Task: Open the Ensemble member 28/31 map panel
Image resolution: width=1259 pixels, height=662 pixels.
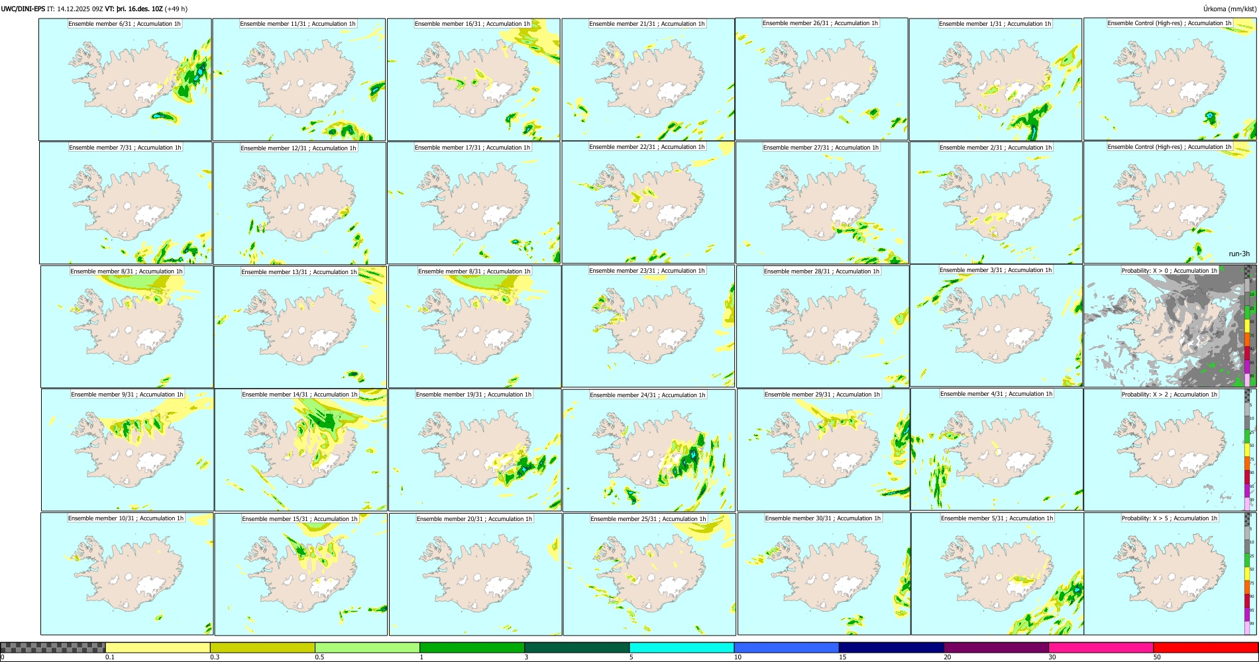Action: click(823, 327)
